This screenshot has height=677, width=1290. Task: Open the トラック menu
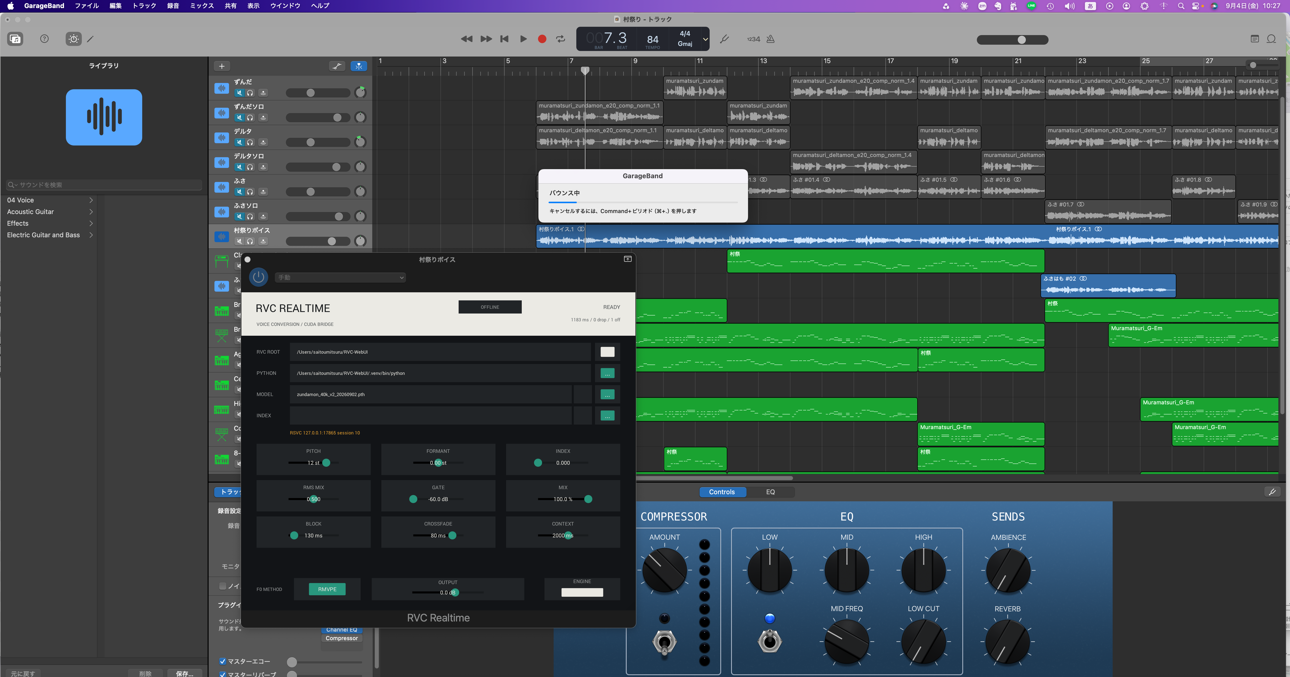click(144, 6)
